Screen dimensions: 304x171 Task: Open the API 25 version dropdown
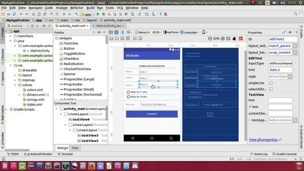click(157, 32)
